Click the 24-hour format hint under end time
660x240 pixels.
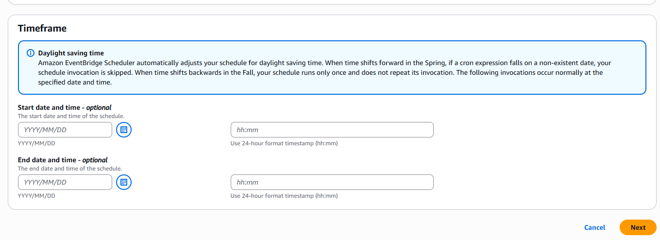(x=284, y=196)
